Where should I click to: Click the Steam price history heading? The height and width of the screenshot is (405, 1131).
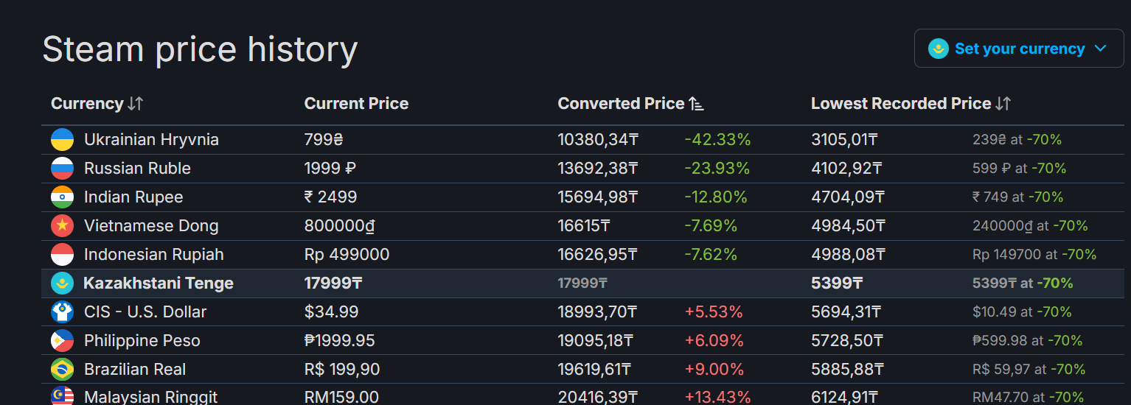point(200,49)
